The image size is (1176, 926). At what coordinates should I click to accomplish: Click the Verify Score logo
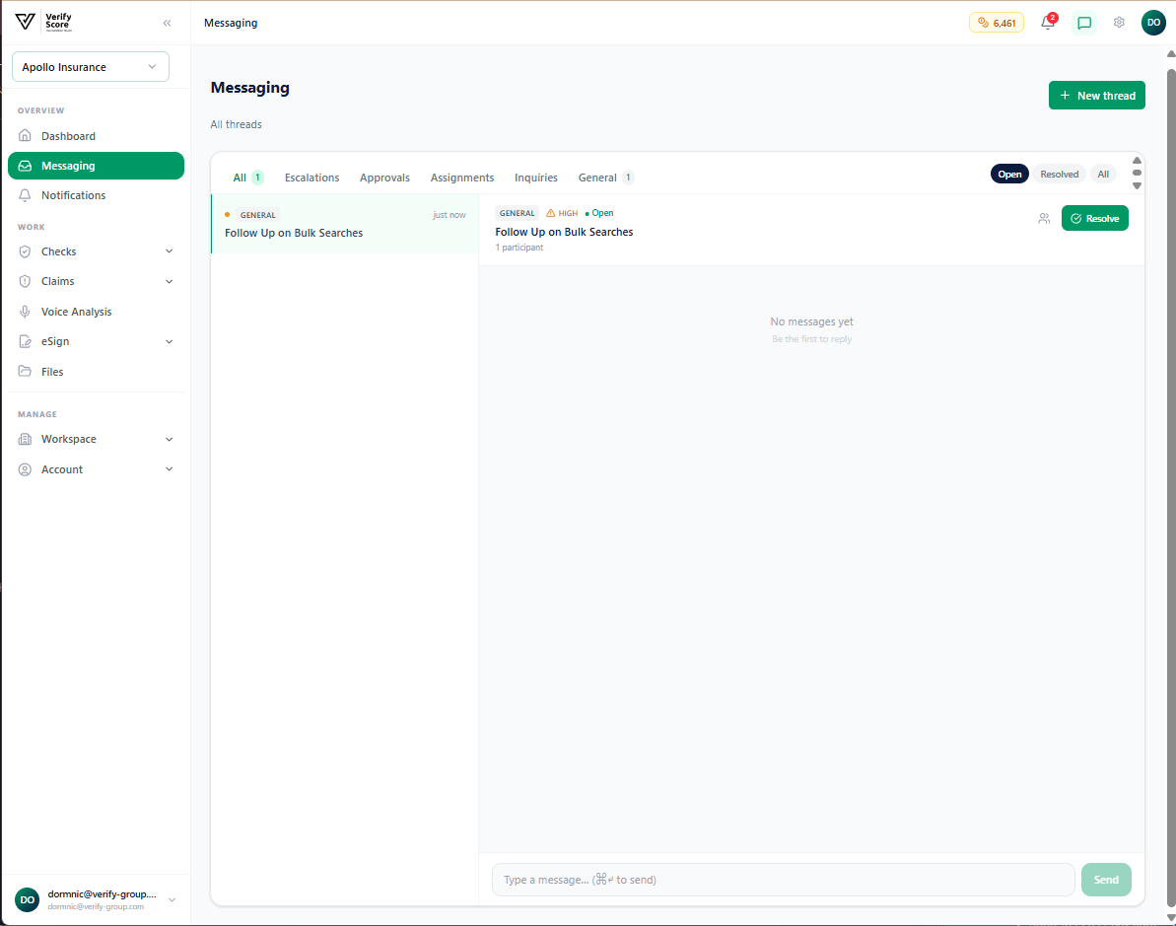click(42, 22)
